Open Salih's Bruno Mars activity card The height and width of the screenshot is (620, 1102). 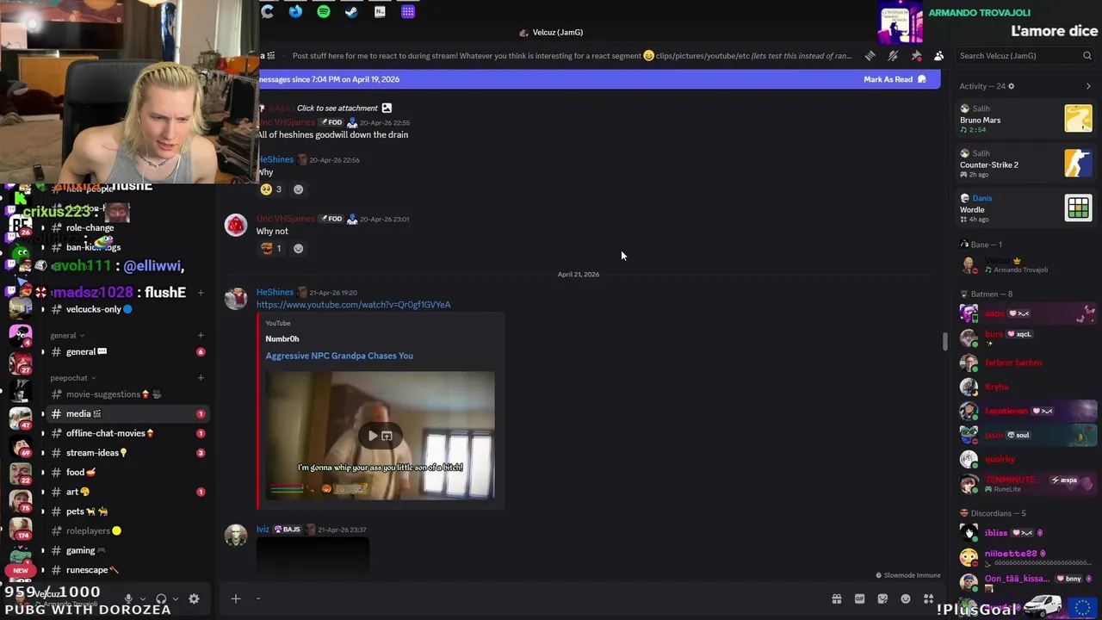tap(1026, 119)
